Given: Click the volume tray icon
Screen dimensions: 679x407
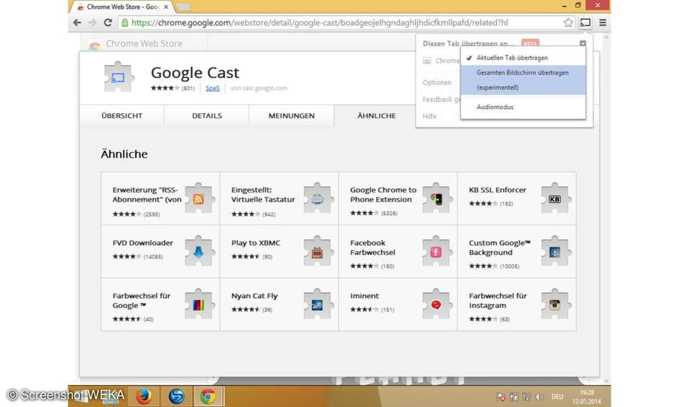Looking at the screenshot, I should (539, 397).
